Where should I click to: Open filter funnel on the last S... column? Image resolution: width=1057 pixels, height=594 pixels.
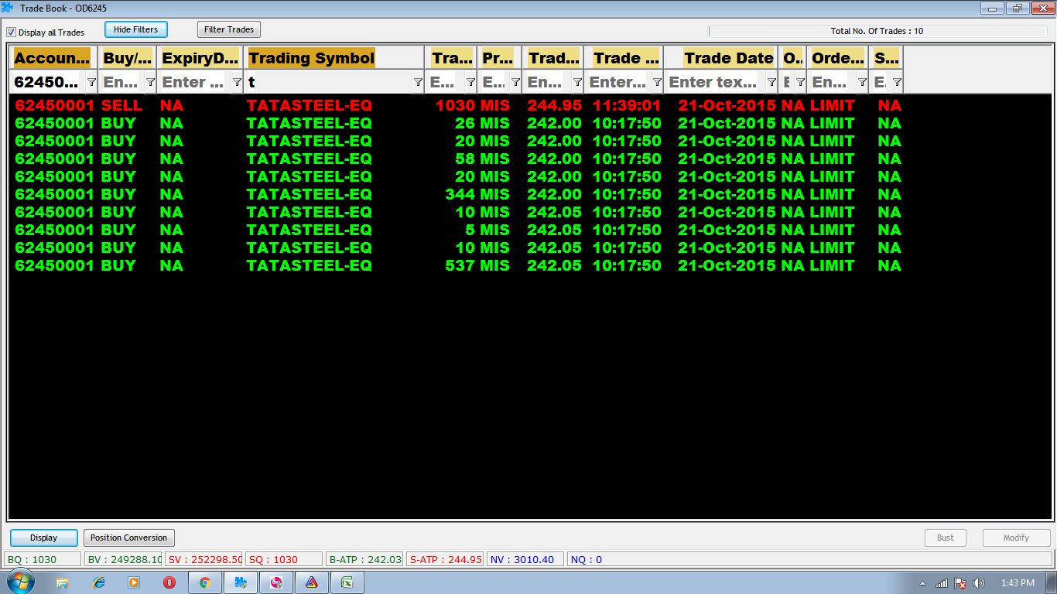tap(896, 82)
